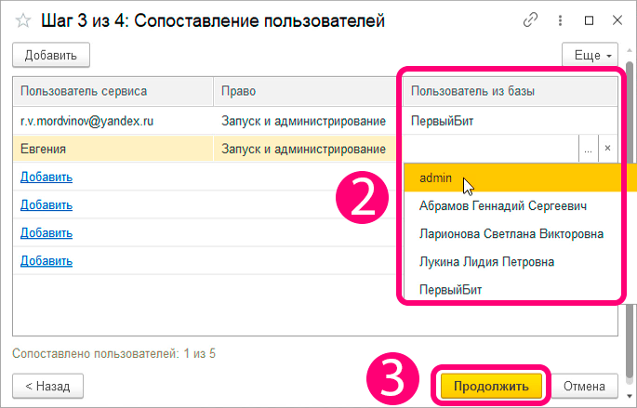Click the Добавить button above the table
The image size is (637, 408).
[51, 55]
